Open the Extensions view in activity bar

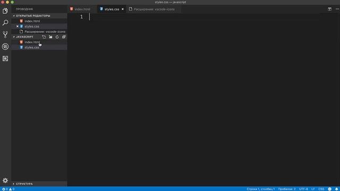[x=5, y=58]
